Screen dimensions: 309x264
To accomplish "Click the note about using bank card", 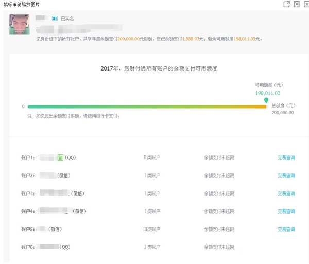I will [x=74, y=116].
